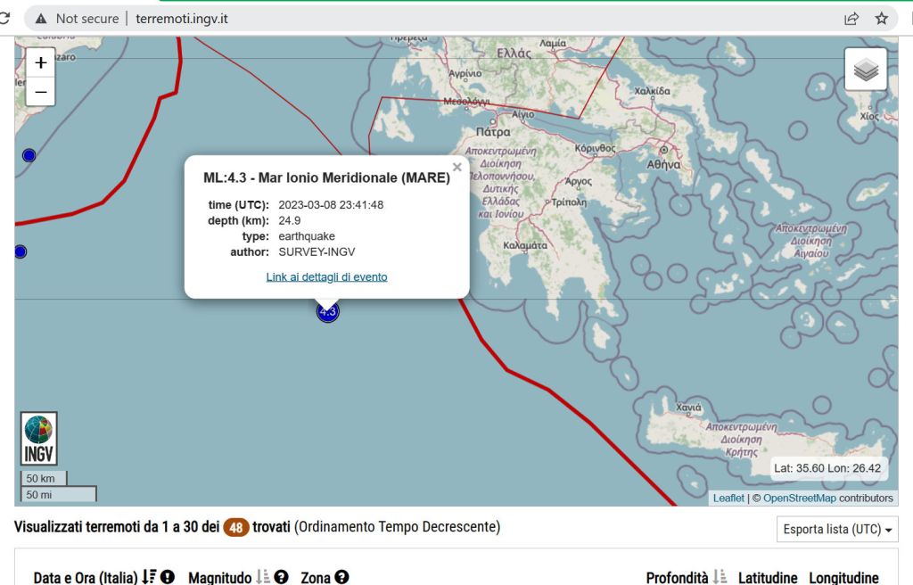Open the map layers control
Image resolution: width=913 pixels, height=585 pixels.
(x=865, y=70)
